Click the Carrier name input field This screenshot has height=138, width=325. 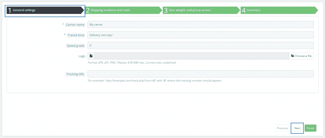pos(201,24)
